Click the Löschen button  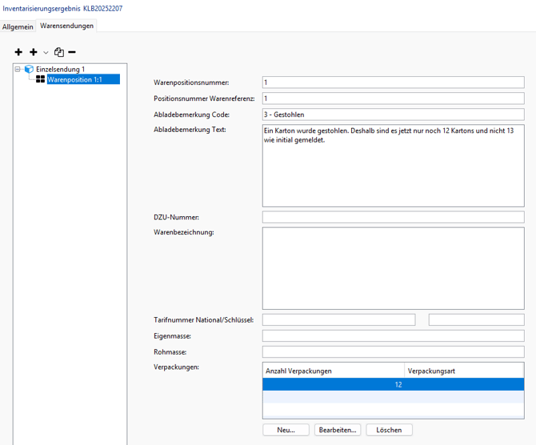389,430
